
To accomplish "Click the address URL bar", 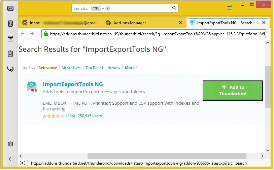I will 155,34.
